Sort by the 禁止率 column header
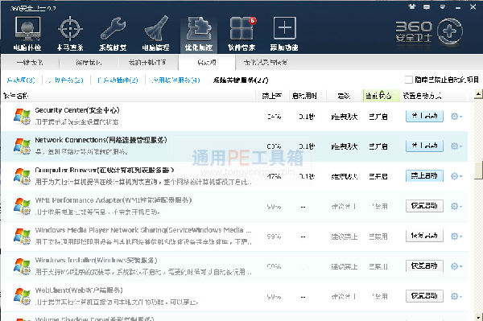 click(272, 96)
